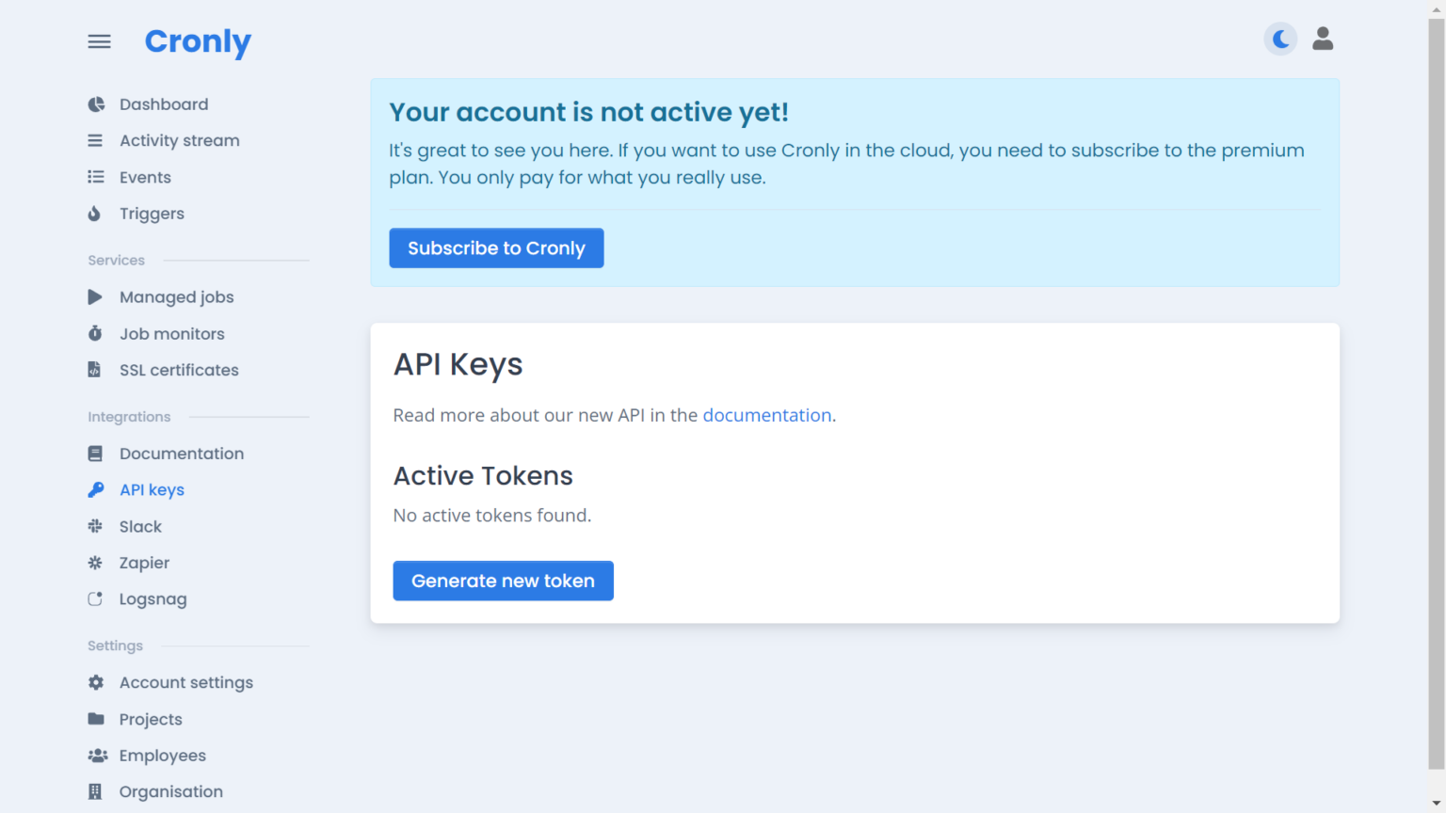Open the user profile menu icon
The image size is (1446, 813).
point(1323,39)
